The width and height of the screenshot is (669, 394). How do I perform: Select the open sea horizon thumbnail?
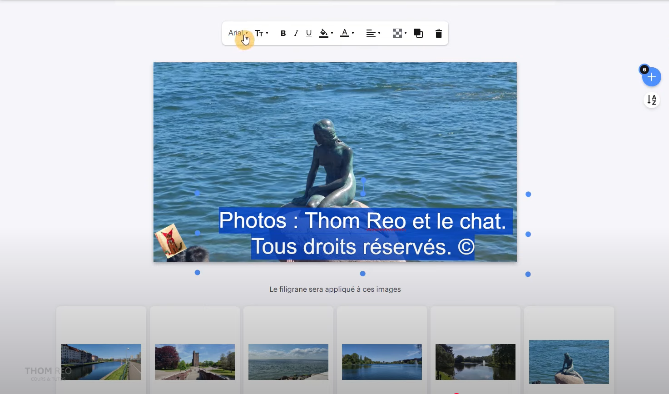coord(288,362)
